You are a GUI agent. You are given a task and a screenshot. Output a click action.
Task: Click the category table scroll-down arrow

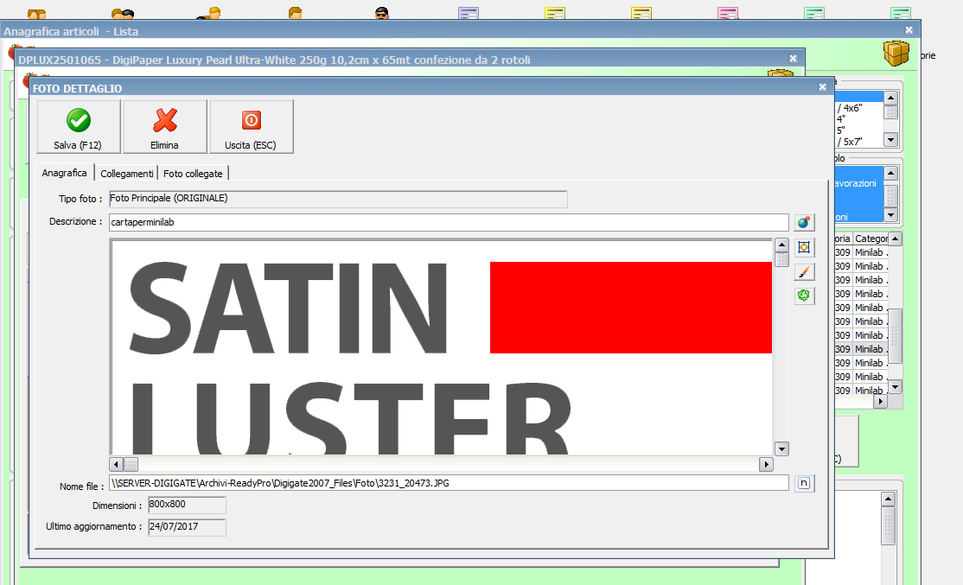pyautogui.click(x=896, y=386)
